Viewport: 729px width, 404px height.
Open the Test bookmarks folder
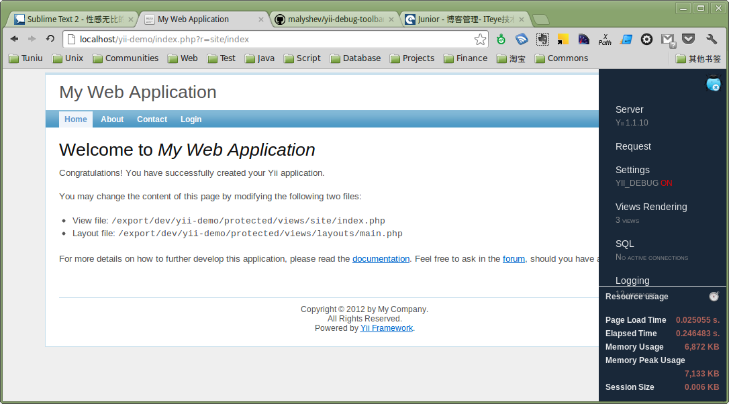pyautogui.click(x=222, y=58)
